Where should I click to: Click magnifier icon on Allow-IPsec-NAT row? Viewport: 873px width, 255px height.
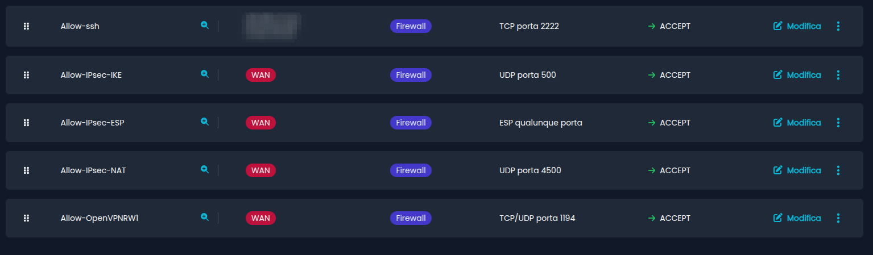tap(205, 169)
